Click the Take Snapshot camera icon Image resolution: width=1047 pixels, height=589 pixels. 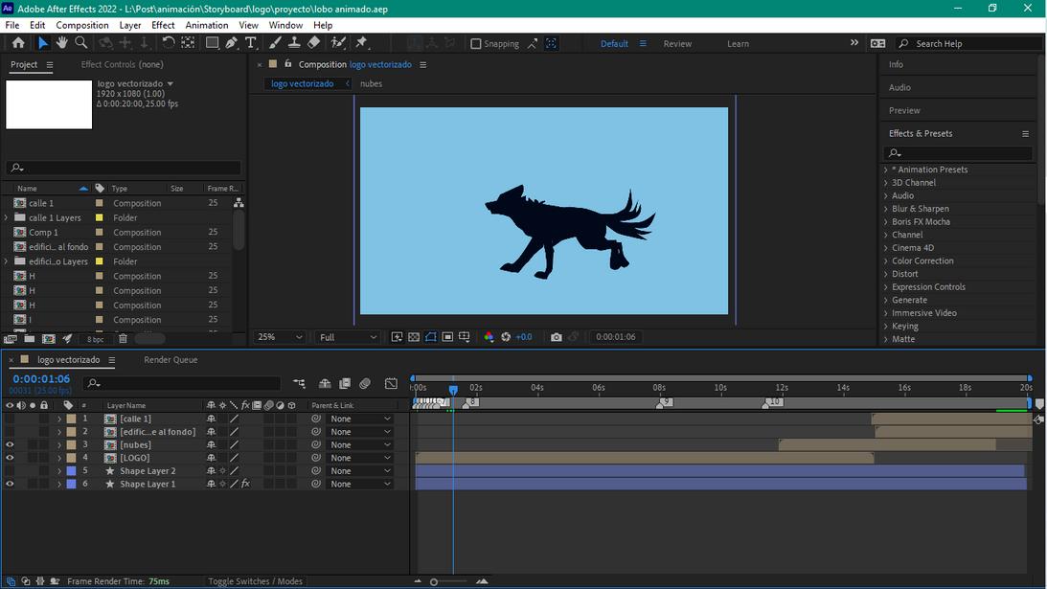(557, 337)
